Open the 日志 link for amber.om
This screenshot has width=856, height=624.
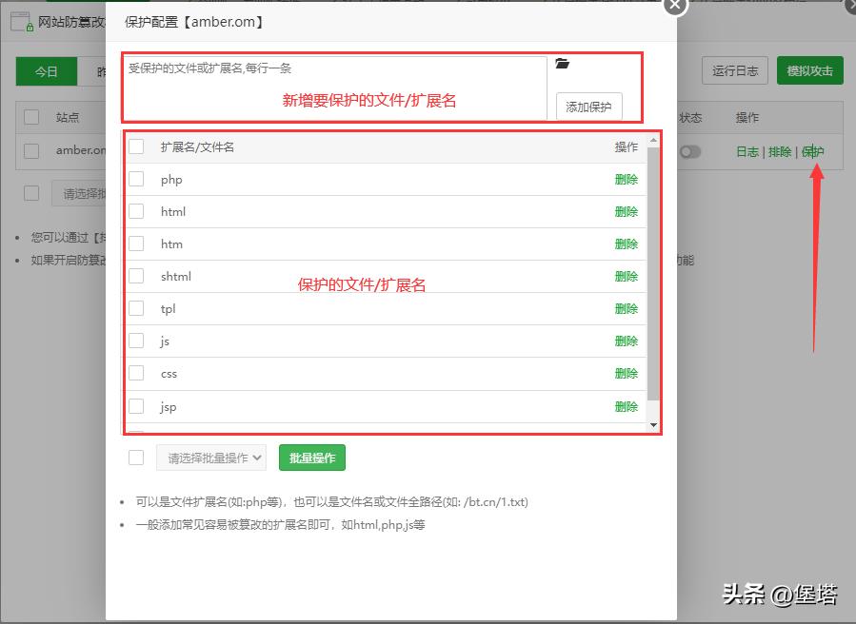tap(748, 151)
